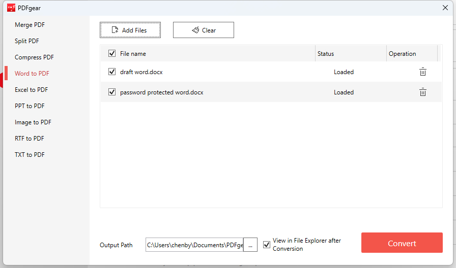Screen dimensions: 456x268
Task: Select Compress PDF in the sidebar
Action: [x=34, y=57]
